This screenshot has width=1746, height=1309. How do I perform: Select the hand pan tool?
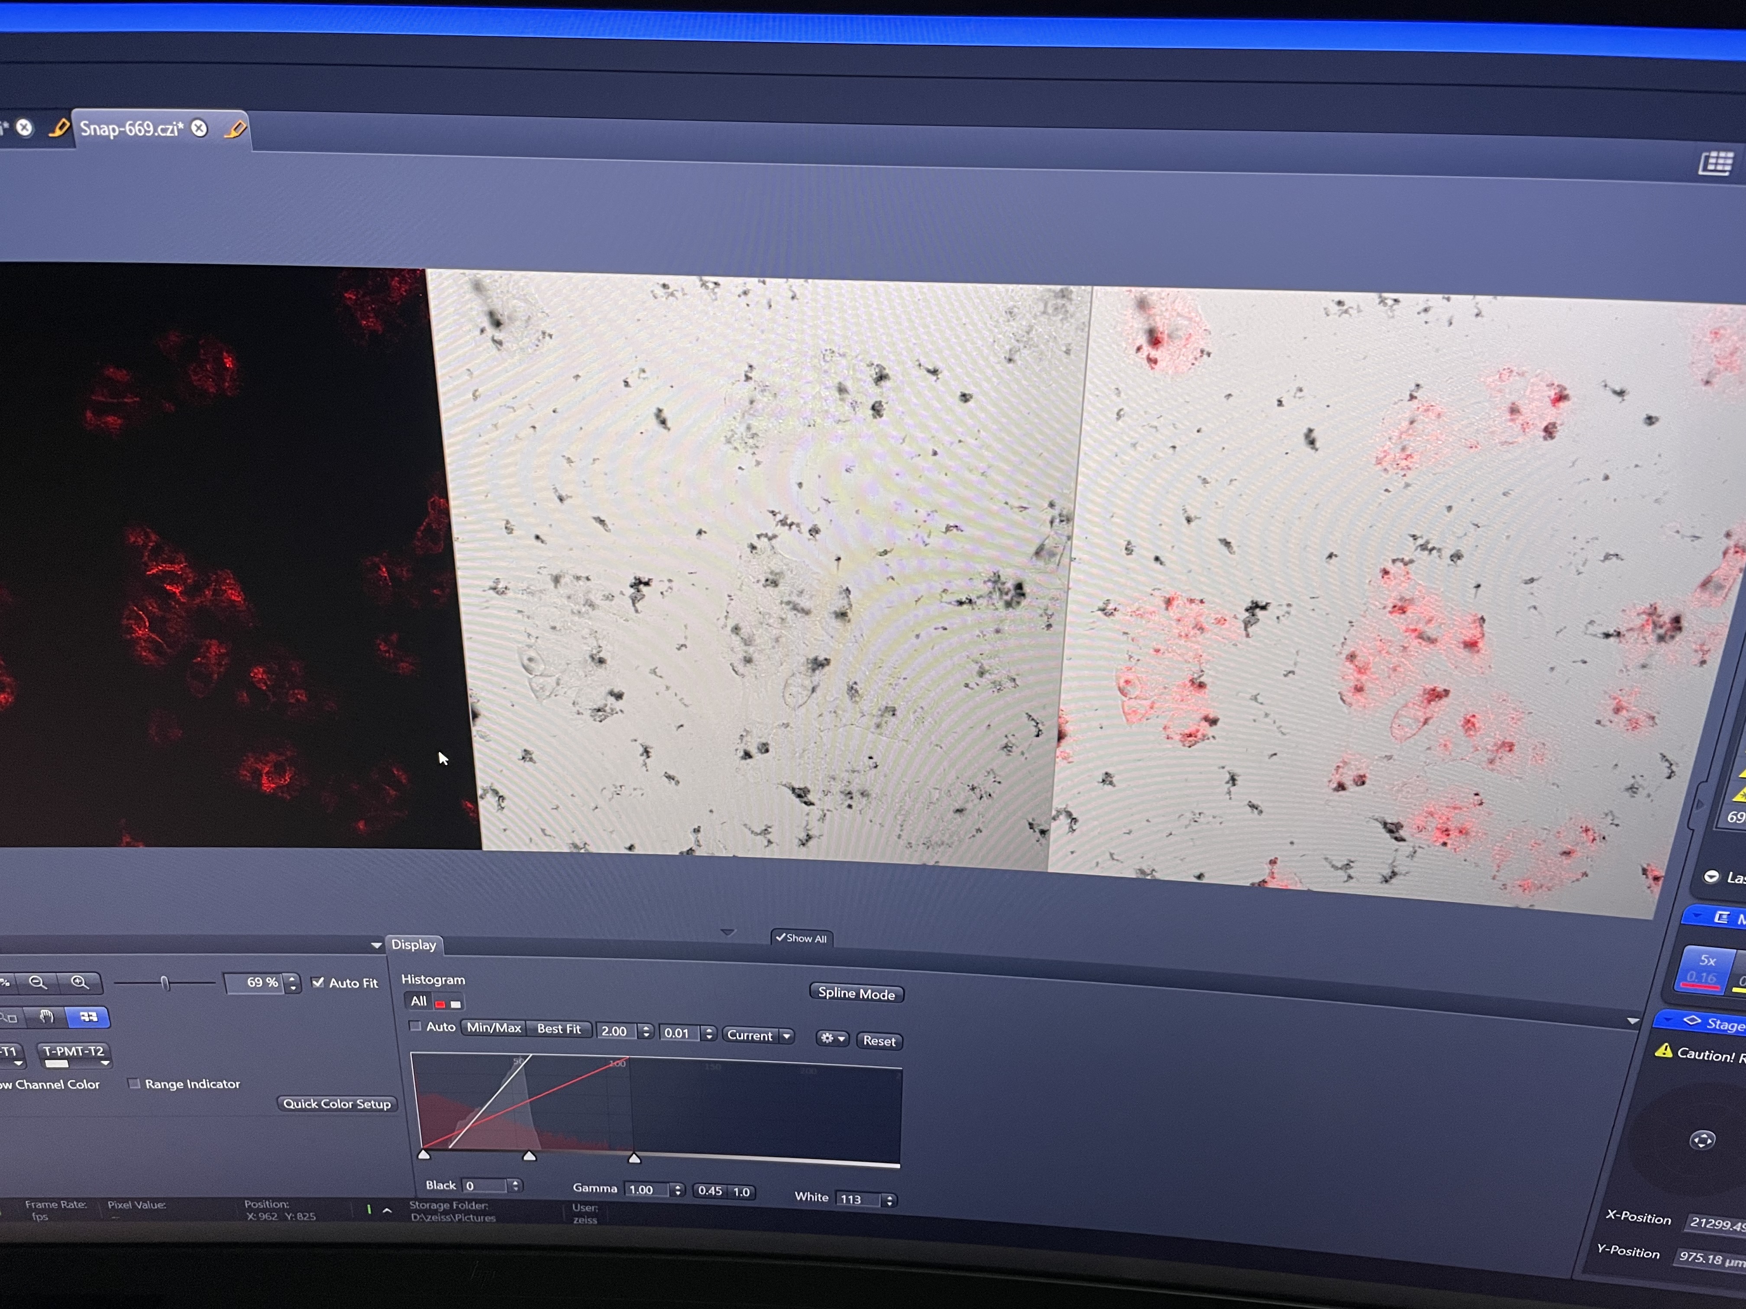pyautogui.click(x=47, y=1017)
